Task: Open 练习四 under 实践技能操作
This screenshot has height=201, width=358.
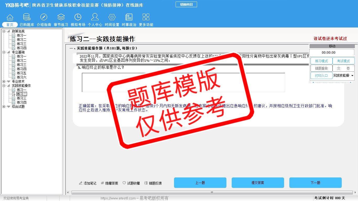Action: [21, 102]
